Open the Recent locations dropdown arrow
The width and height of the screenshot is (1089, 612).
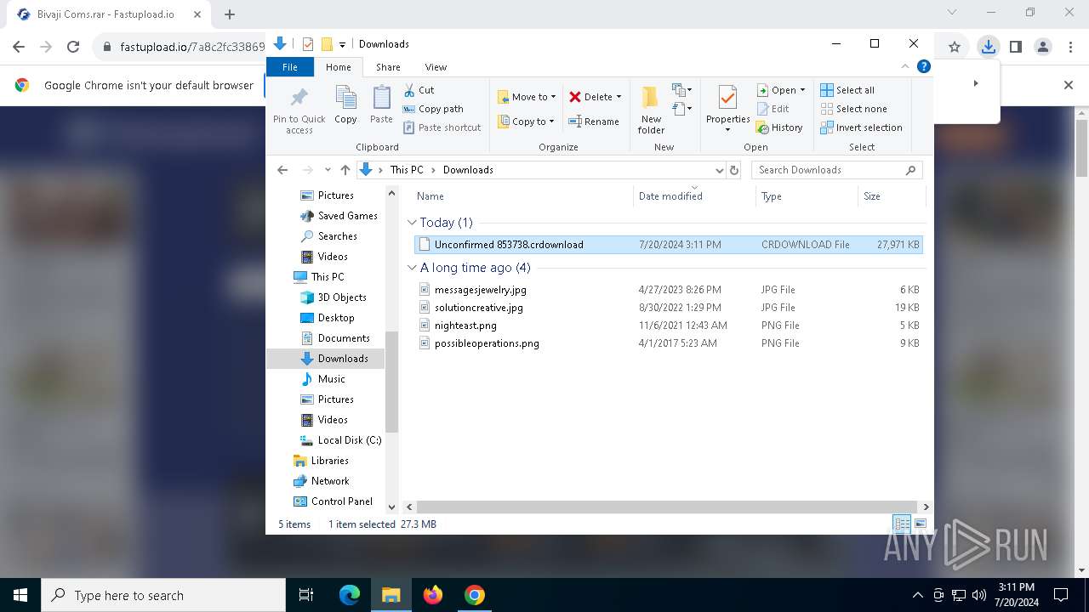[328, 170]
